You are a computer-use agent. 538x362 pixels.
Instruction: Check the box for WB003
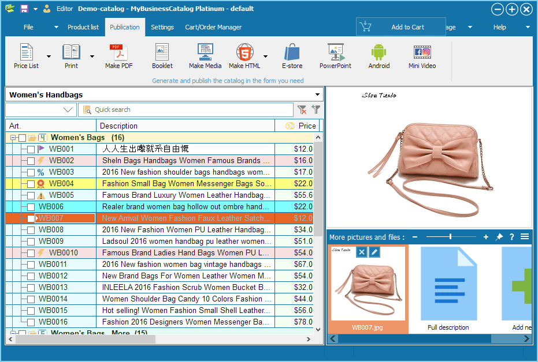(x=31, y=172)
